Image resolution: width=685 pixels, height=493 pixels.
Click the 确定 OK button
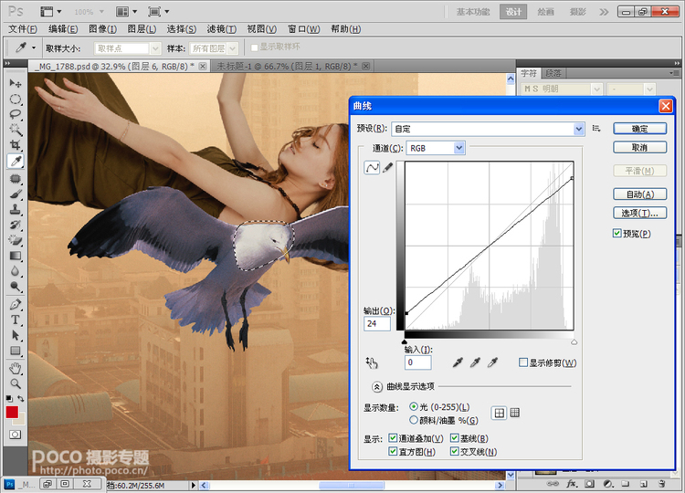639,129
